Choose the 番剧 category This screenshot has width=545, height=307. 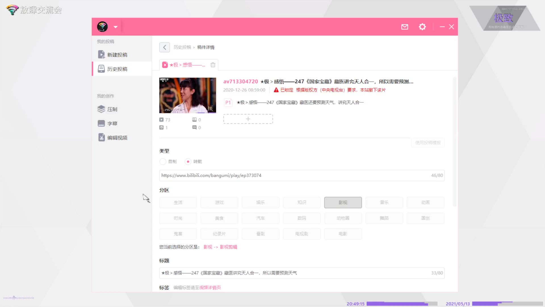[x=261, y=234]
